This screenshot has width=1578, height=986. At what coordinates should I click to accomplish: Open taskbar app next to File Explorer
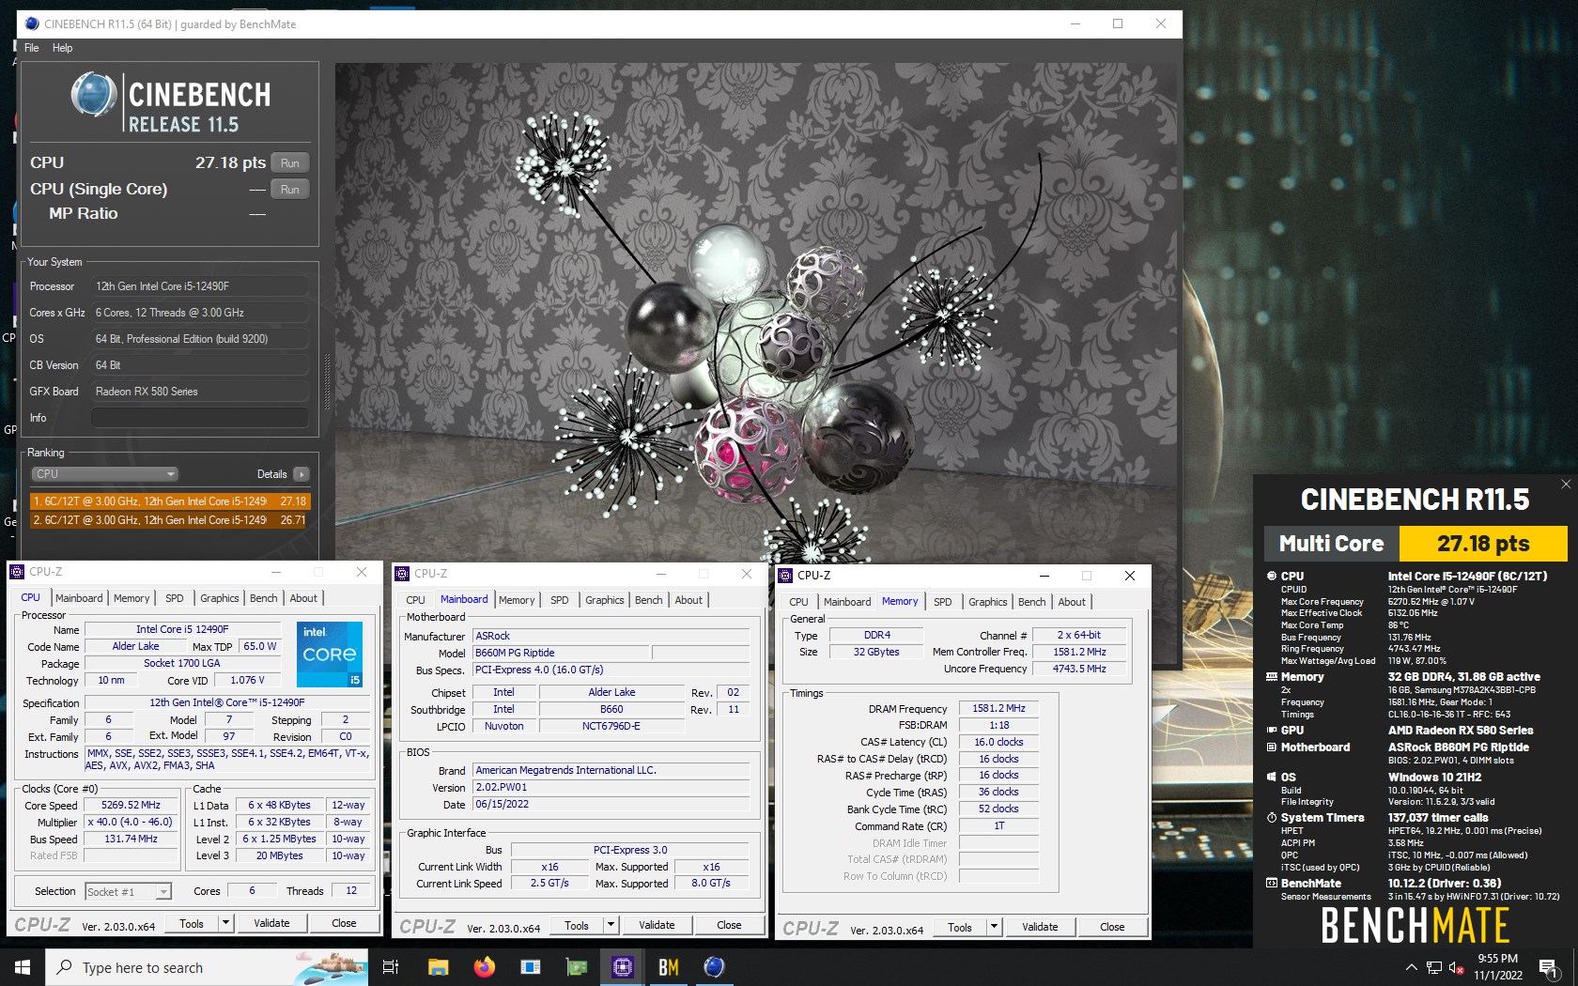[x=530, y=967]
